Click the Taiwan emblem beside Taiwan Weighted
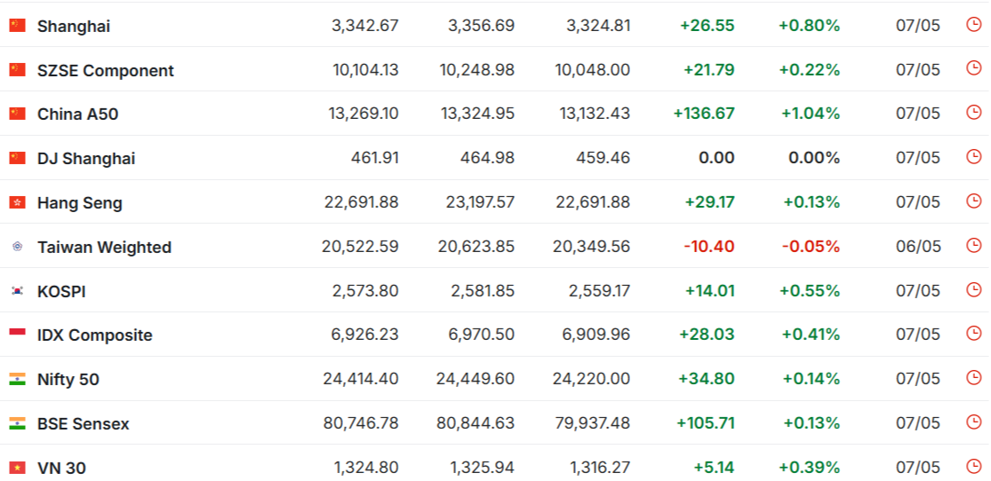991x481 pixels. click(x=17, y=246)
